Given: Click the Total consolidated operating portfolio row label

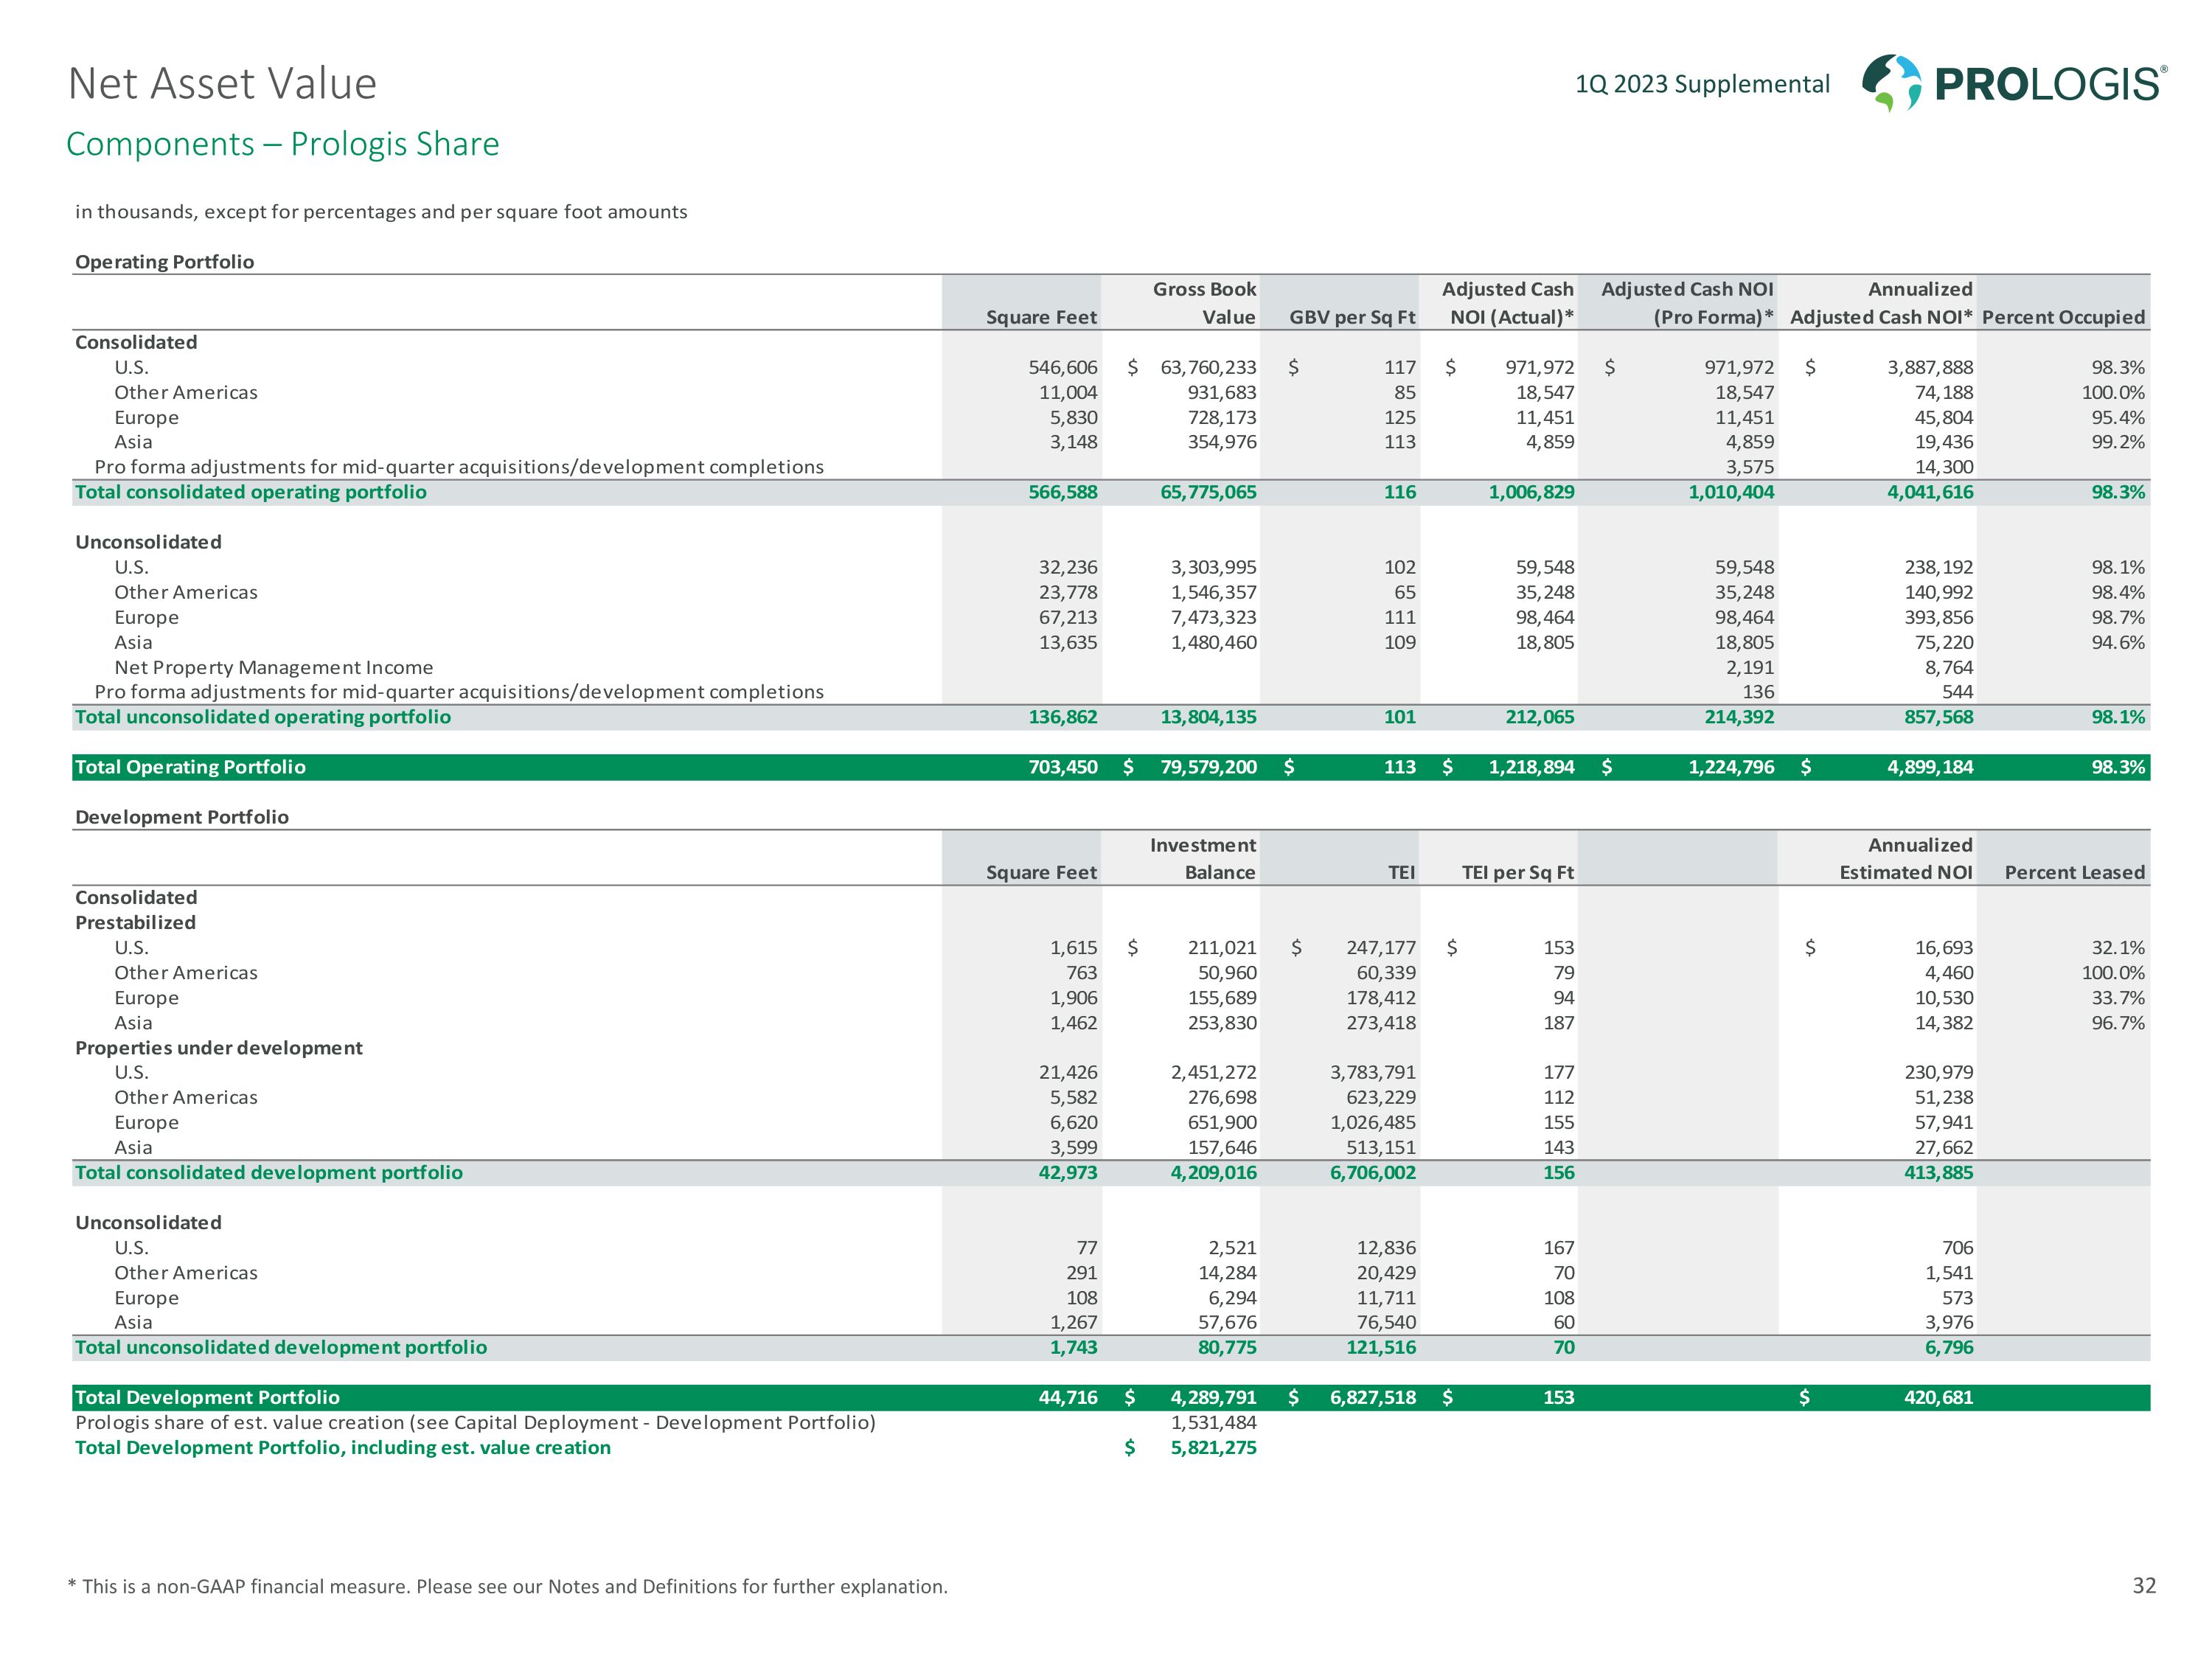Looking at the screenshot, I should coord(250,492).
